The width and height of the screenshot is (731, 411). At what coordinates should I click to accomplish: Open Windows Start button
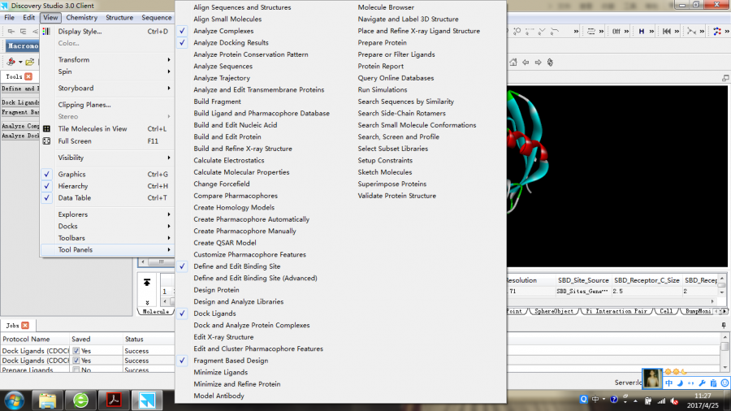click(x=15, y=400)
